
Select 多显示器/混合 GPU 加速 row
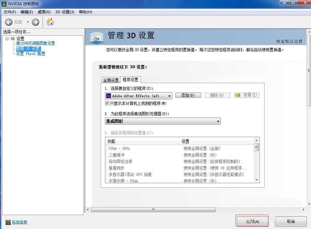point(179,174)
